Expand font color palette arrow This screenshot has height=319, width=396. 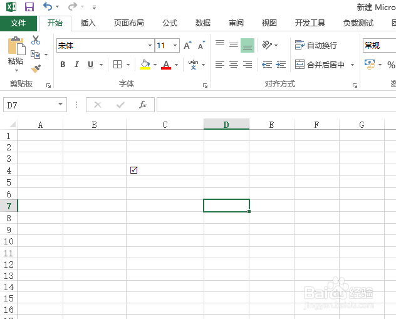pos(177,65)
